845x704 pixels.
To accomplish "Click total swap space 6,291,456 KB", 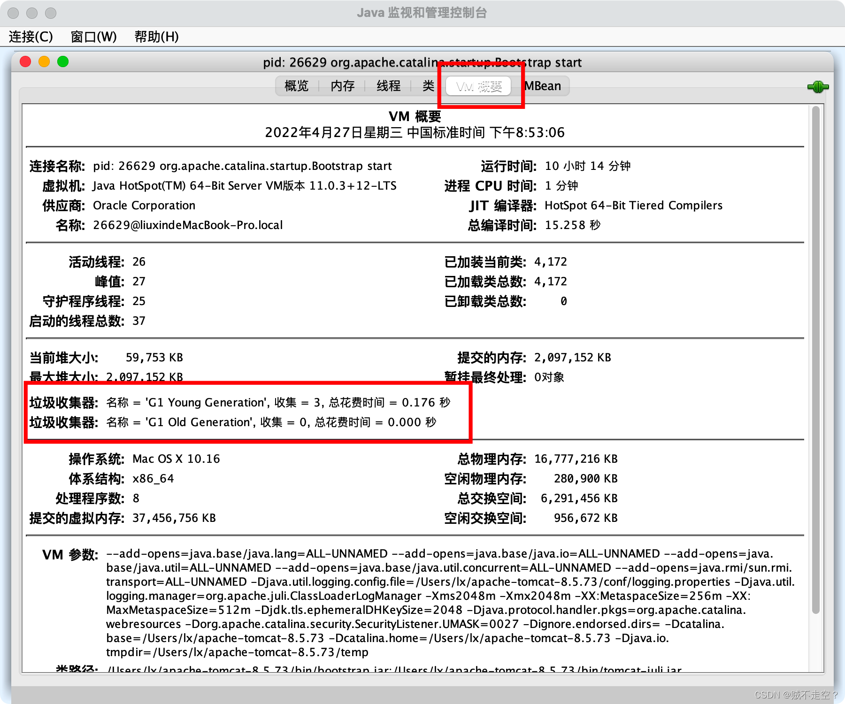I will tap(579, 498).
